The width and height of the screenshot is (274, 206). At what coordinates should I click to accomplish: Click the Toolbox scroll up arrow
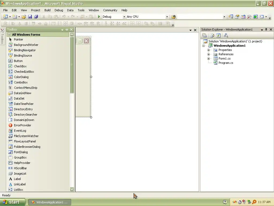pyautogui.click(x=72, y=35)
